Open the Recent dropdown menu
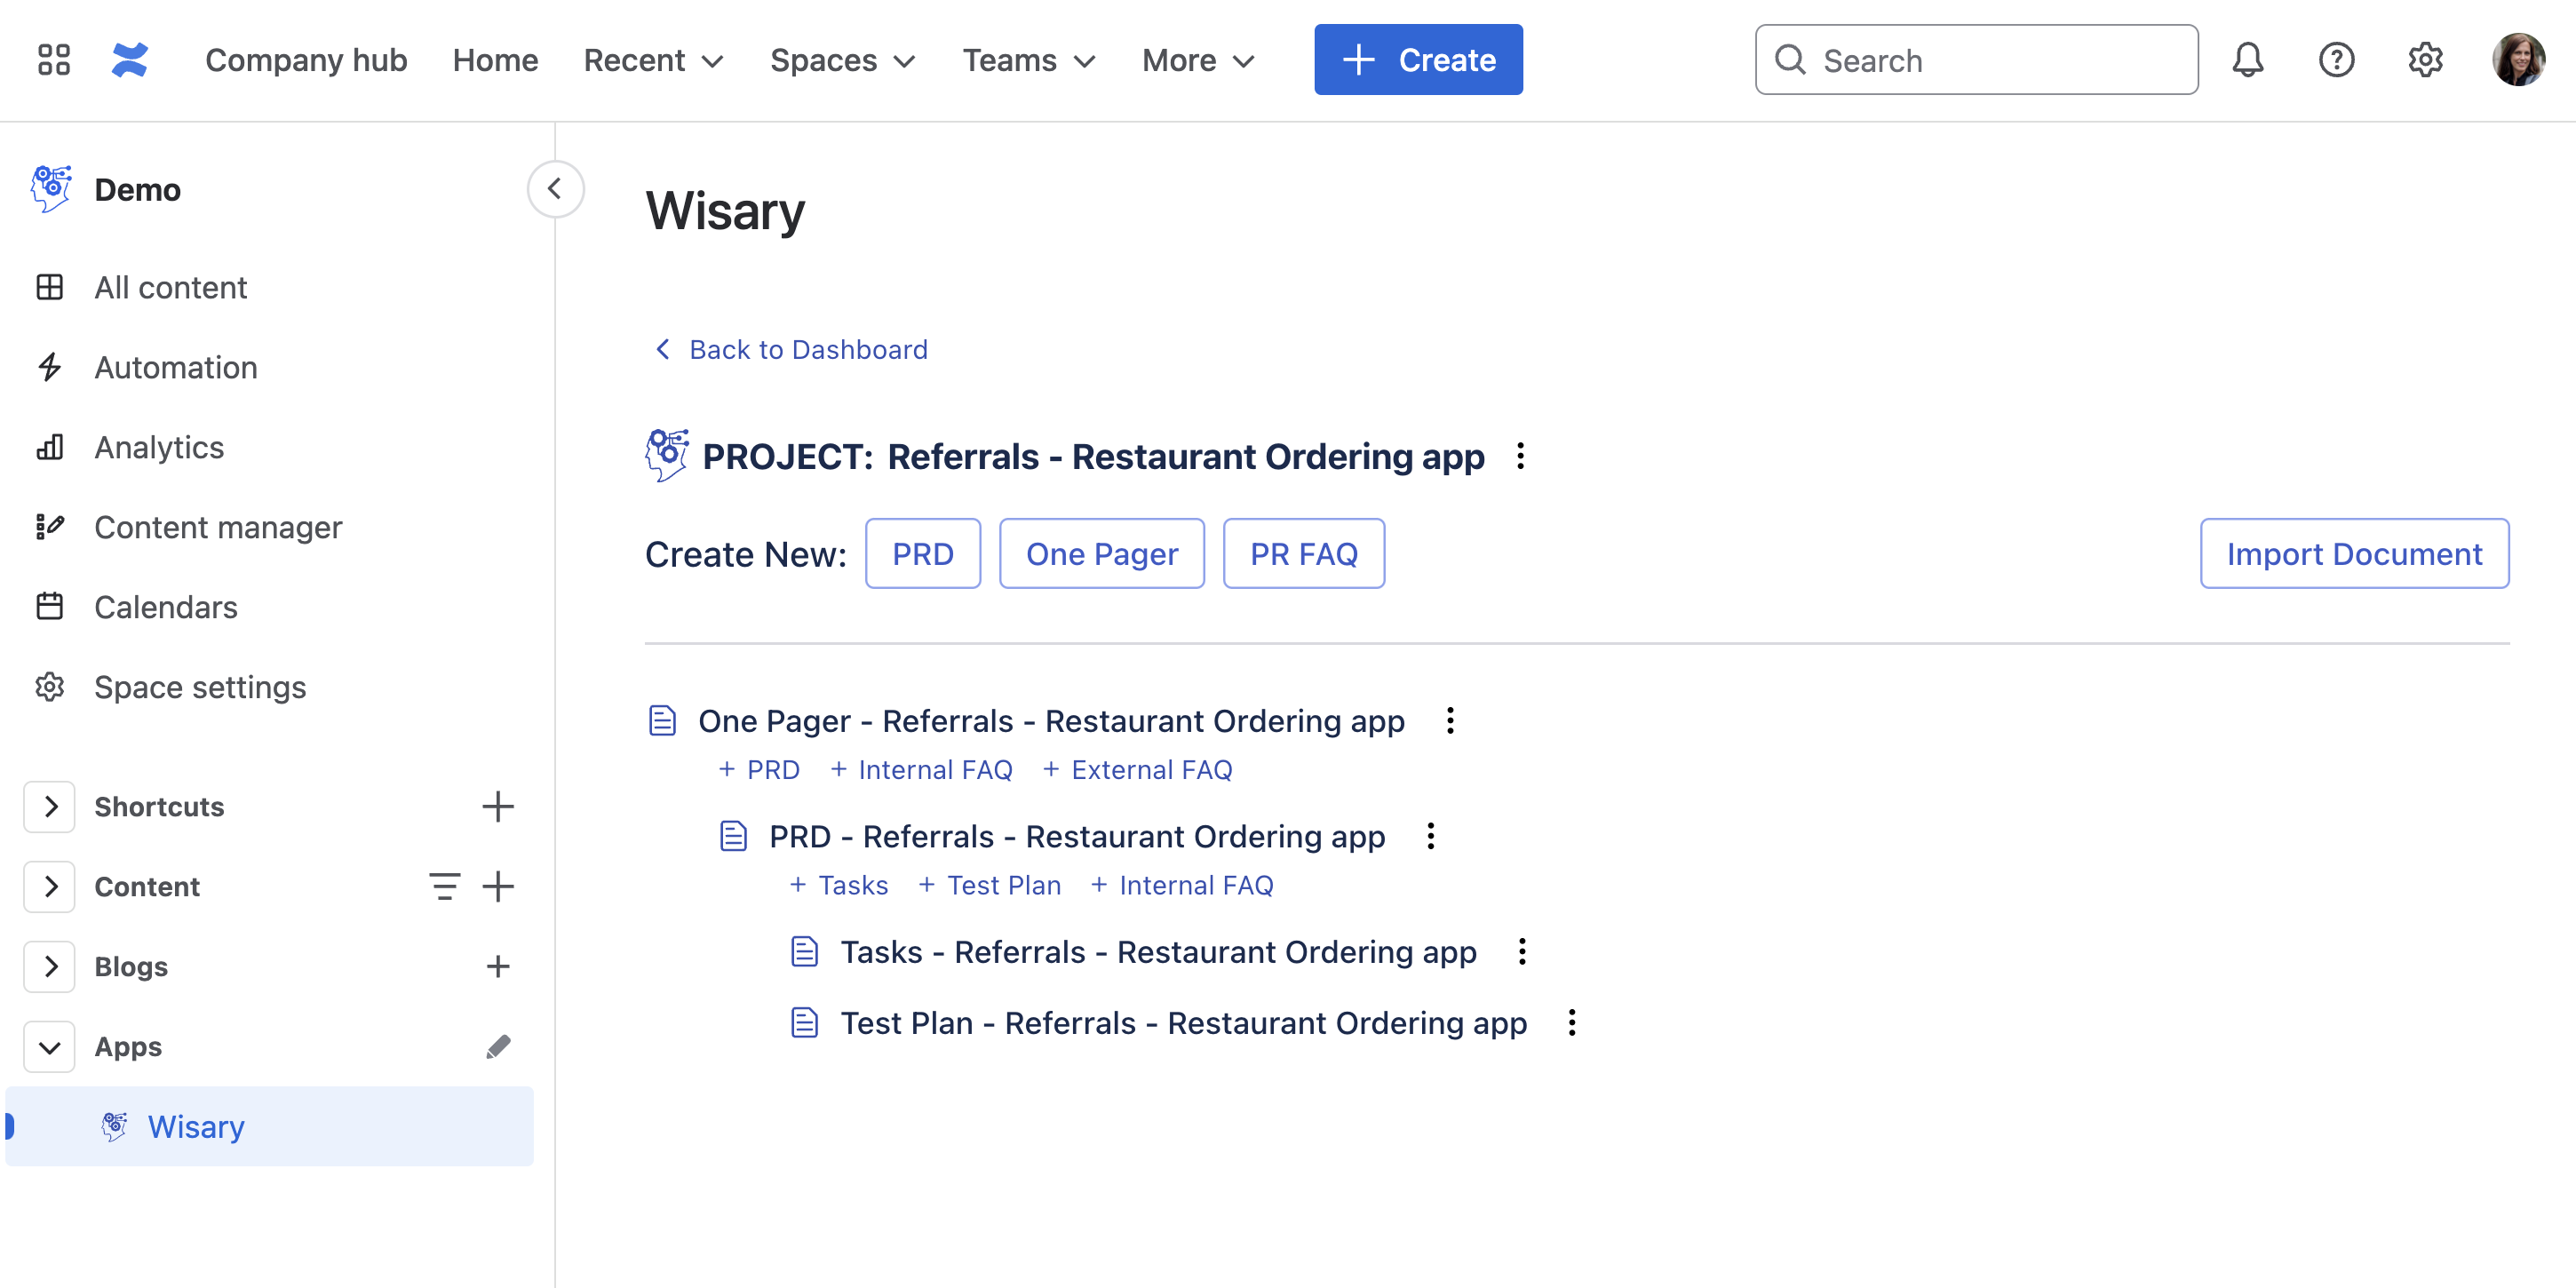This screenshot has width=2576, height=1288. click(x=653, y=60)
